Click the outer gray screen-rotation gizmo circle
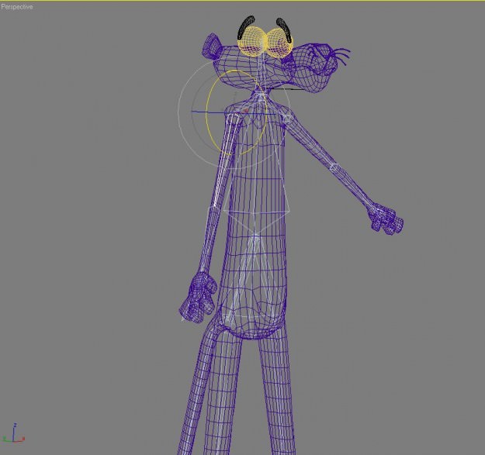 [x=179, y=114]
